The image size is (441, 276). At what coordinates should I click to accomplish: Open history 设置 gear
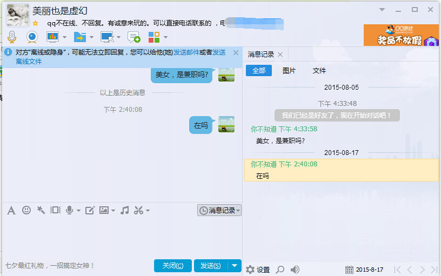tap(258, 270)
